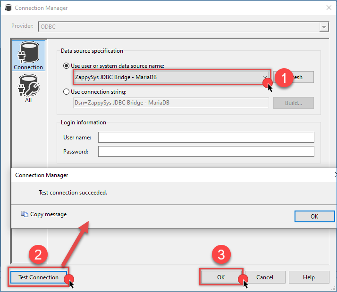Click the Dsn connection string text box

170,103
